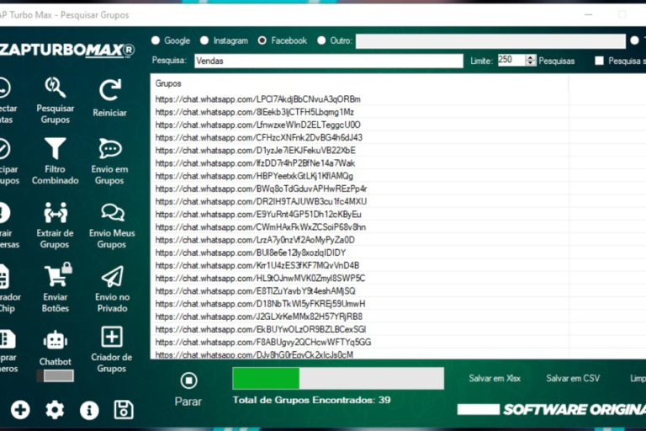646x431 pixels.
Task: Select the Google radio option
Action: 156,40
